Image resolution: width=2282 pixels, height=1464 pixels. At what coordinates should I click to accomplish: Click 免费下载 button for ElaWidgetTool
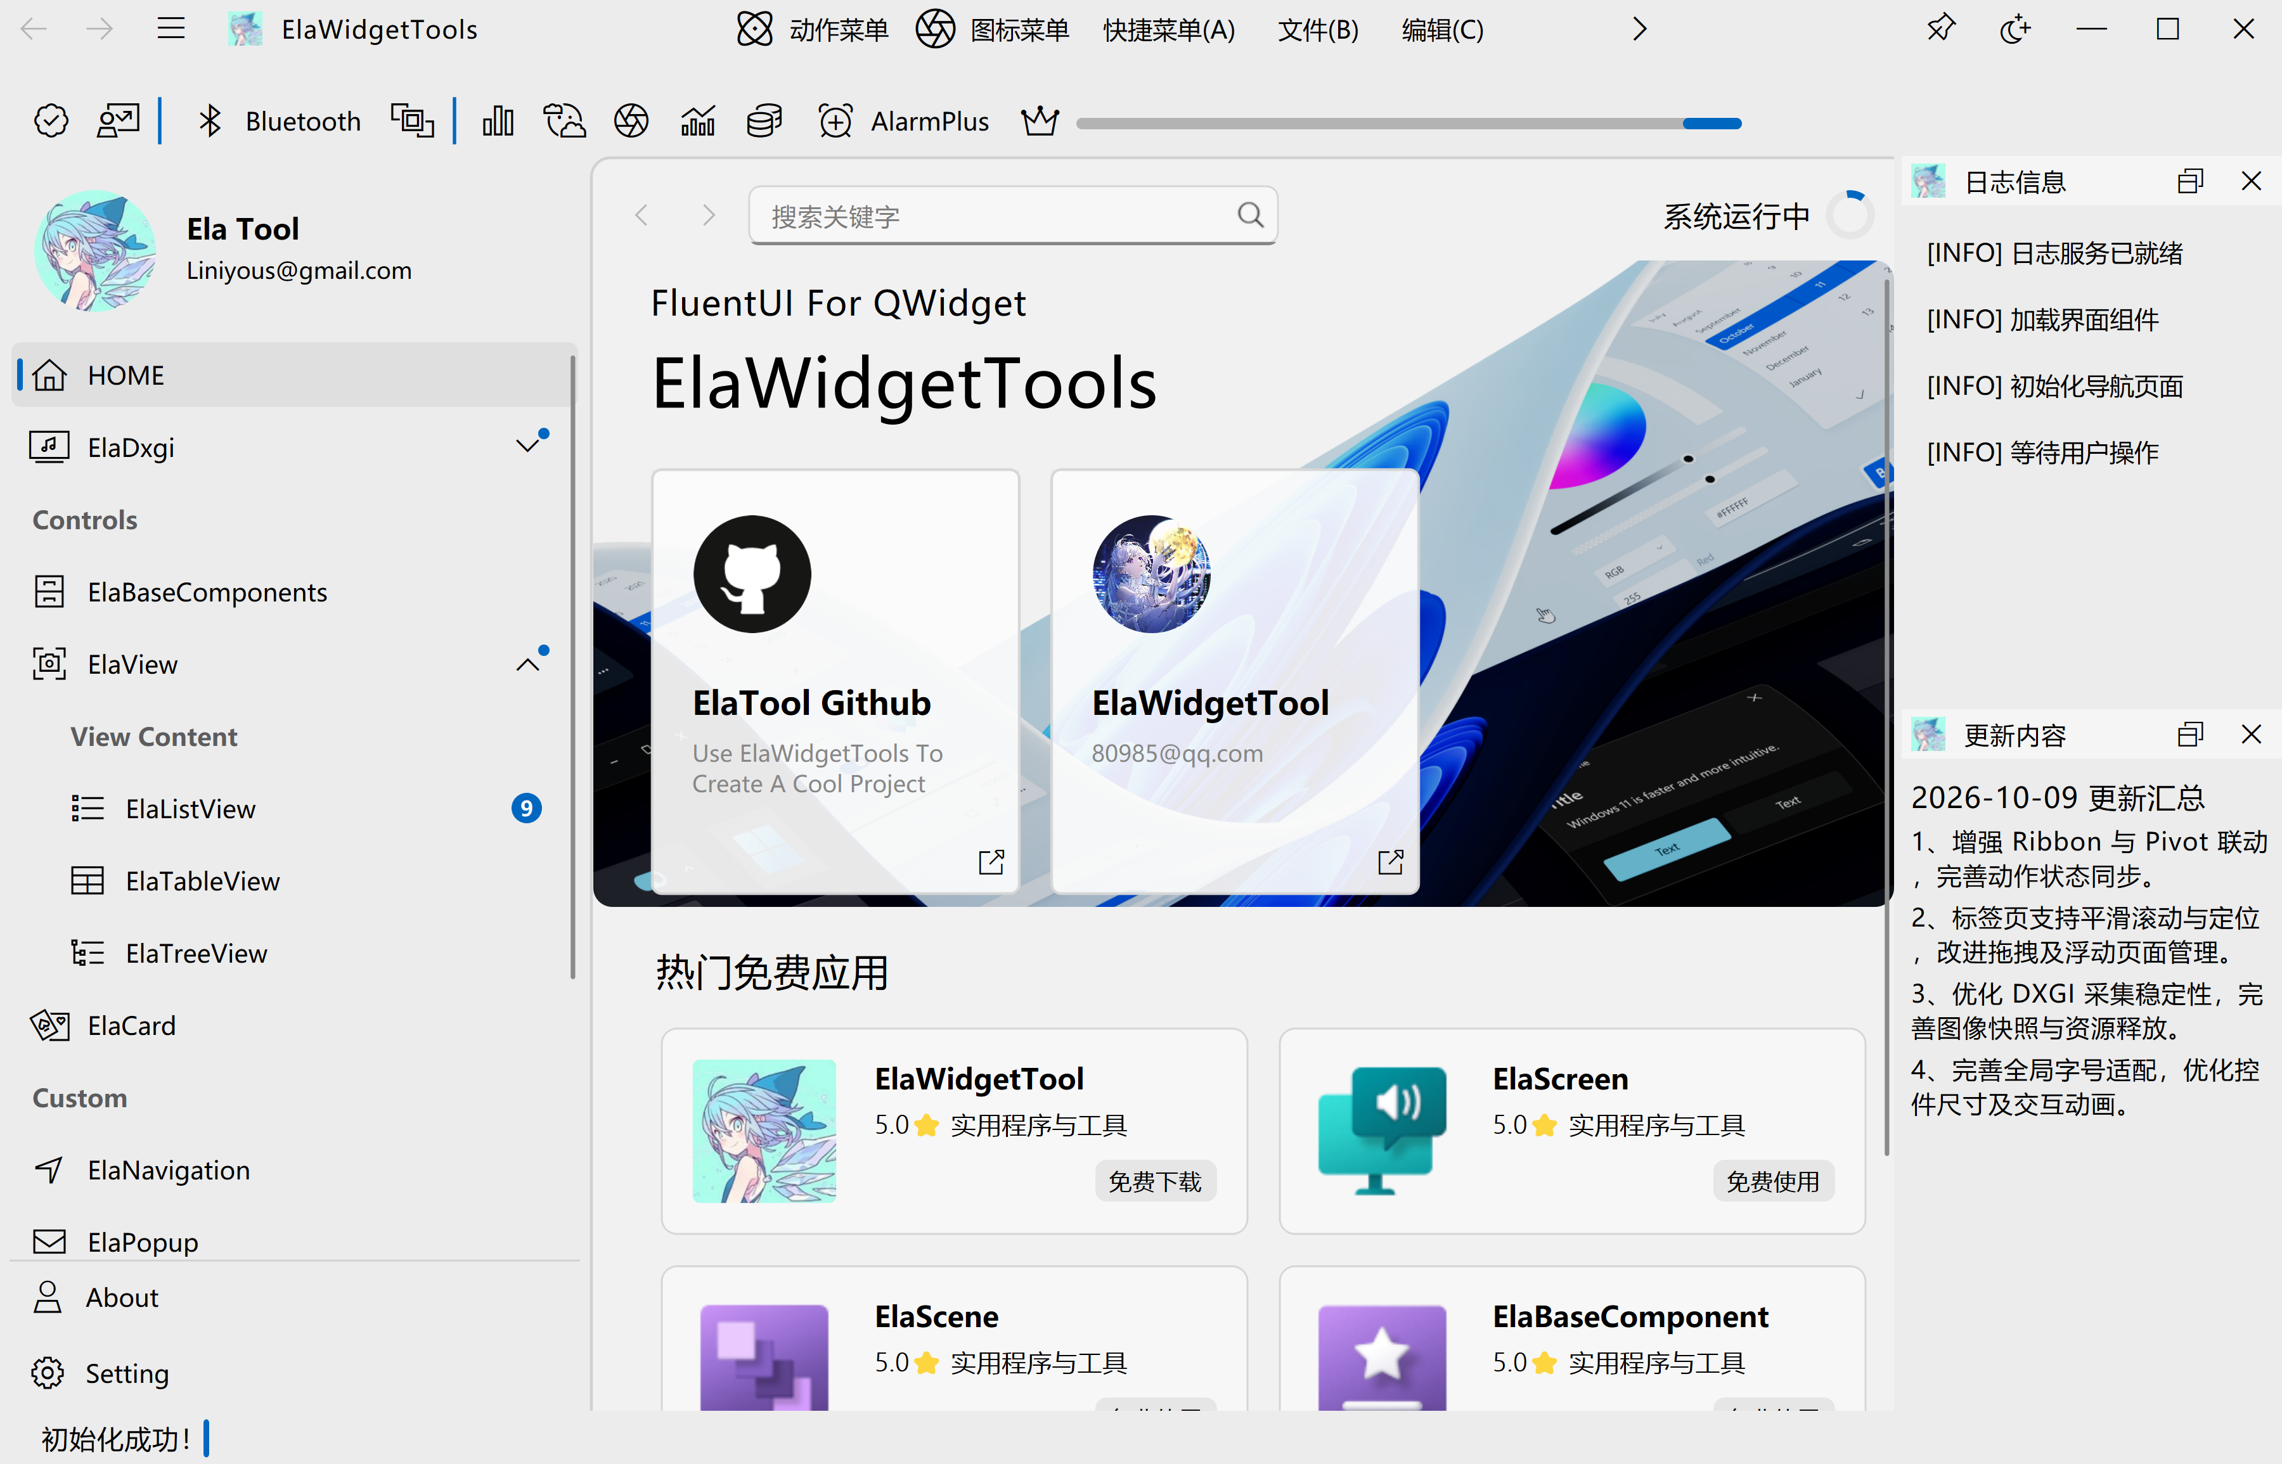point(1155,1181)
